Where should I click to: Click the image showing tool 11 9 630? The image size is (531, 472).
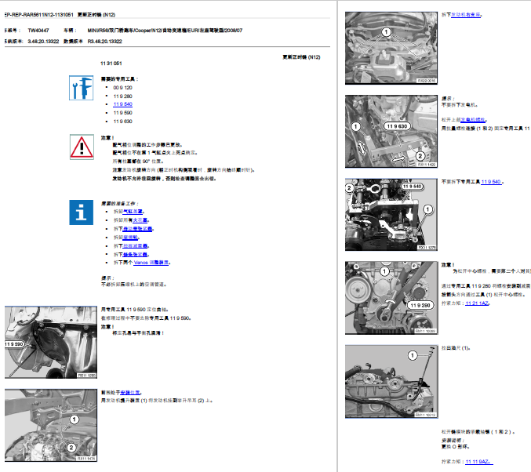coord(391,132)
